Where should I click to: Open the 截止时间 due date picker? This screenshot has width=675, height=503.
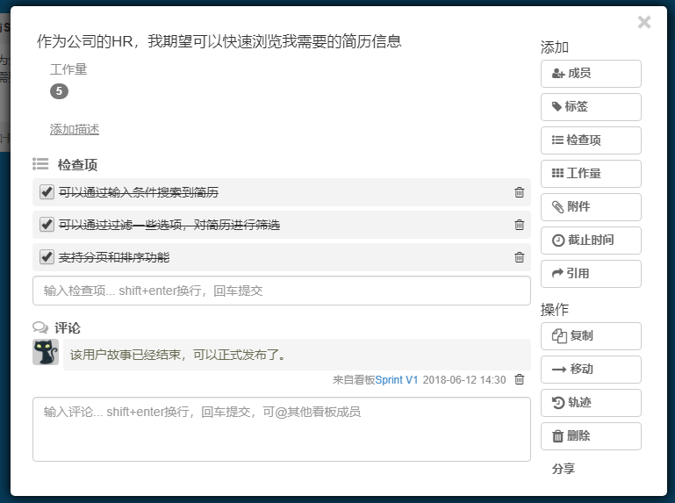click(x=591, y=241)
